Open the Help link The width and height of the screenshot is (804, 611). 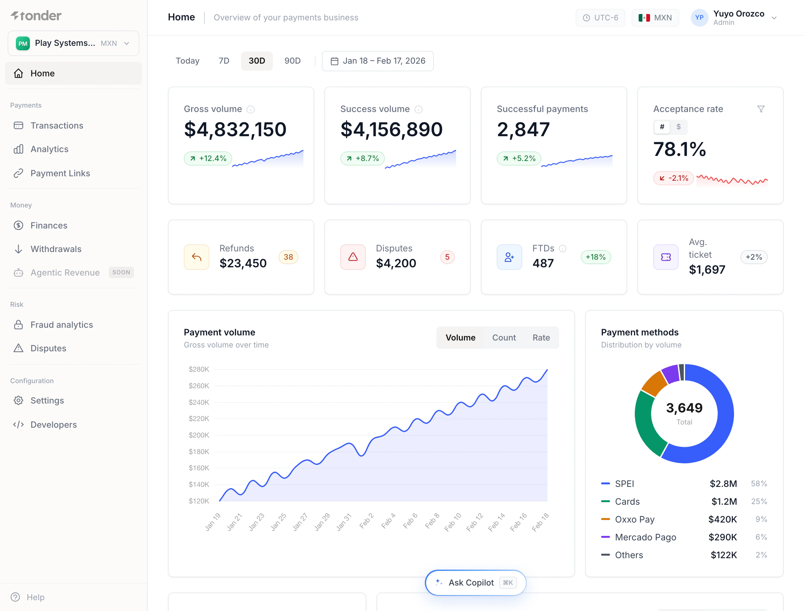click(x=36, y=597)
